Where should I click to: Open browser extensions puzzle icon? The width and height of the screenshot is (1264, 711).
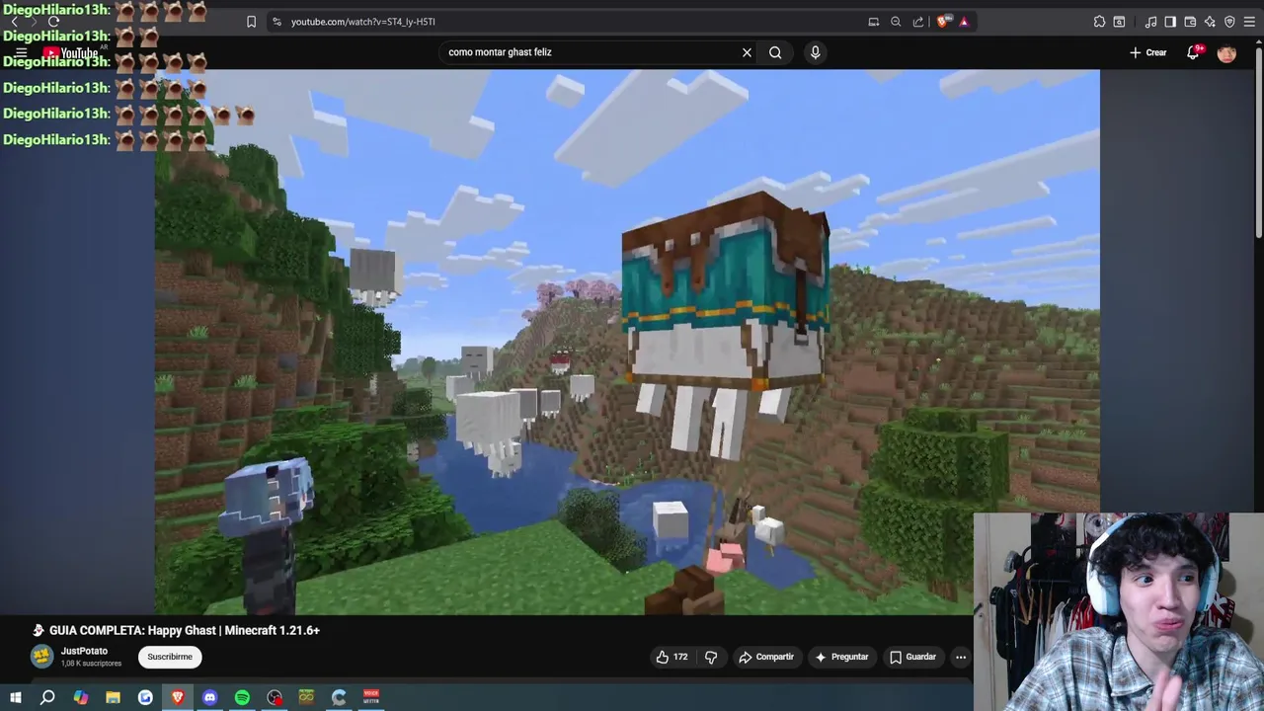1099,22
